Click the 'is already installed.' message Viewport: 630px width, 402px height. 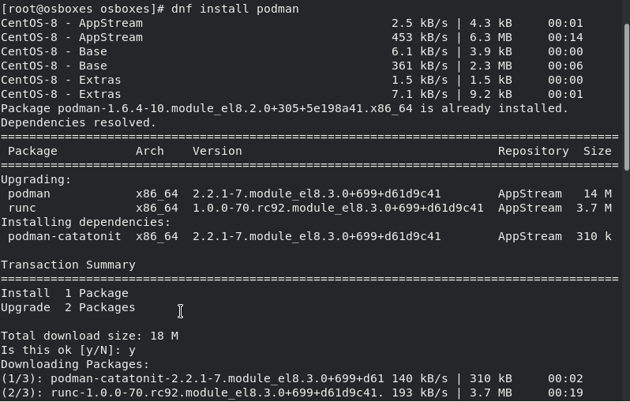(x=494, y=108)
